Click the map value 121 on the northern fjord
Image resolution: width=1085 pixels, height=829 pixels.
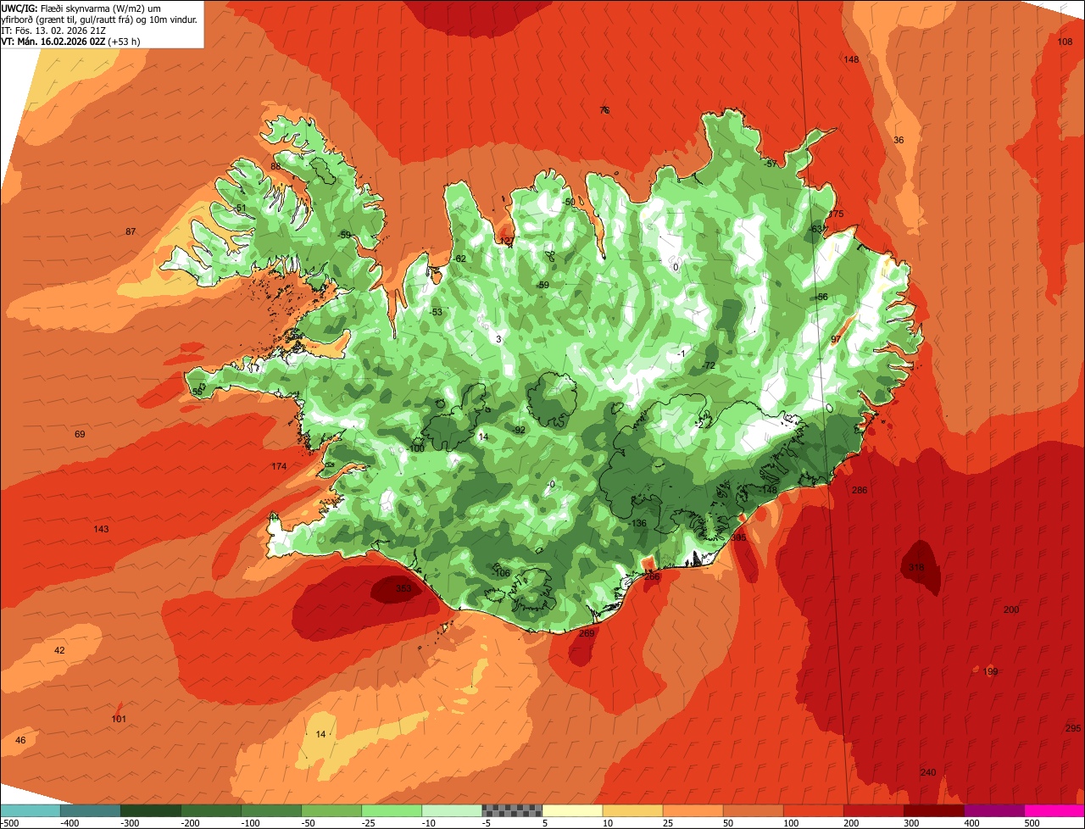506,241
